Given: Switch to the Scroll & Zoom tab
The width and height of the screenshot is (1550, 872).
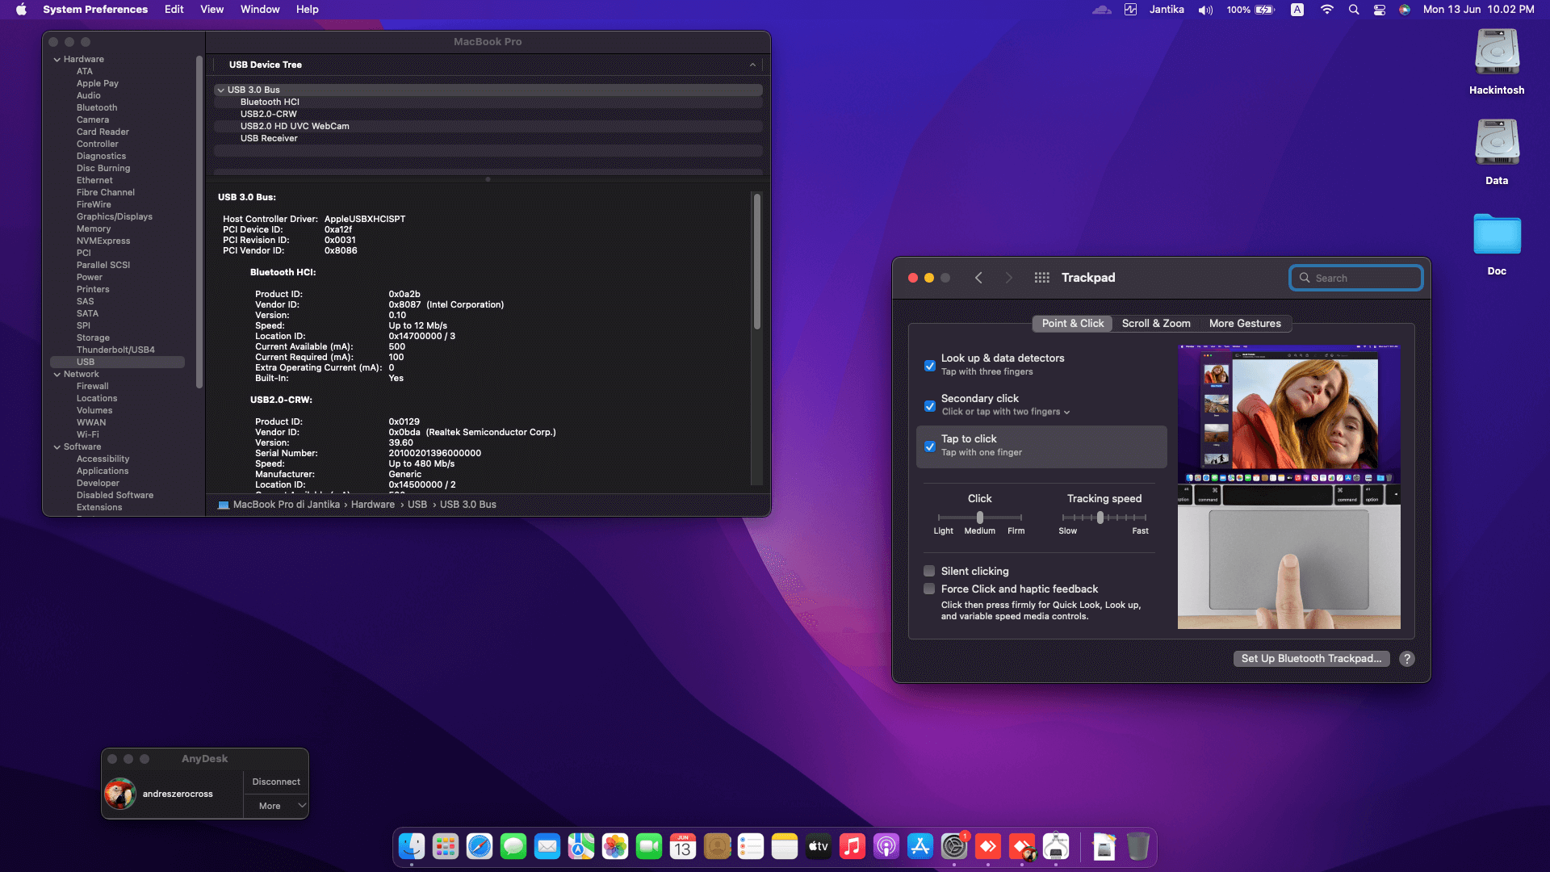Looking at the screenshot, I should [1156, 324].
